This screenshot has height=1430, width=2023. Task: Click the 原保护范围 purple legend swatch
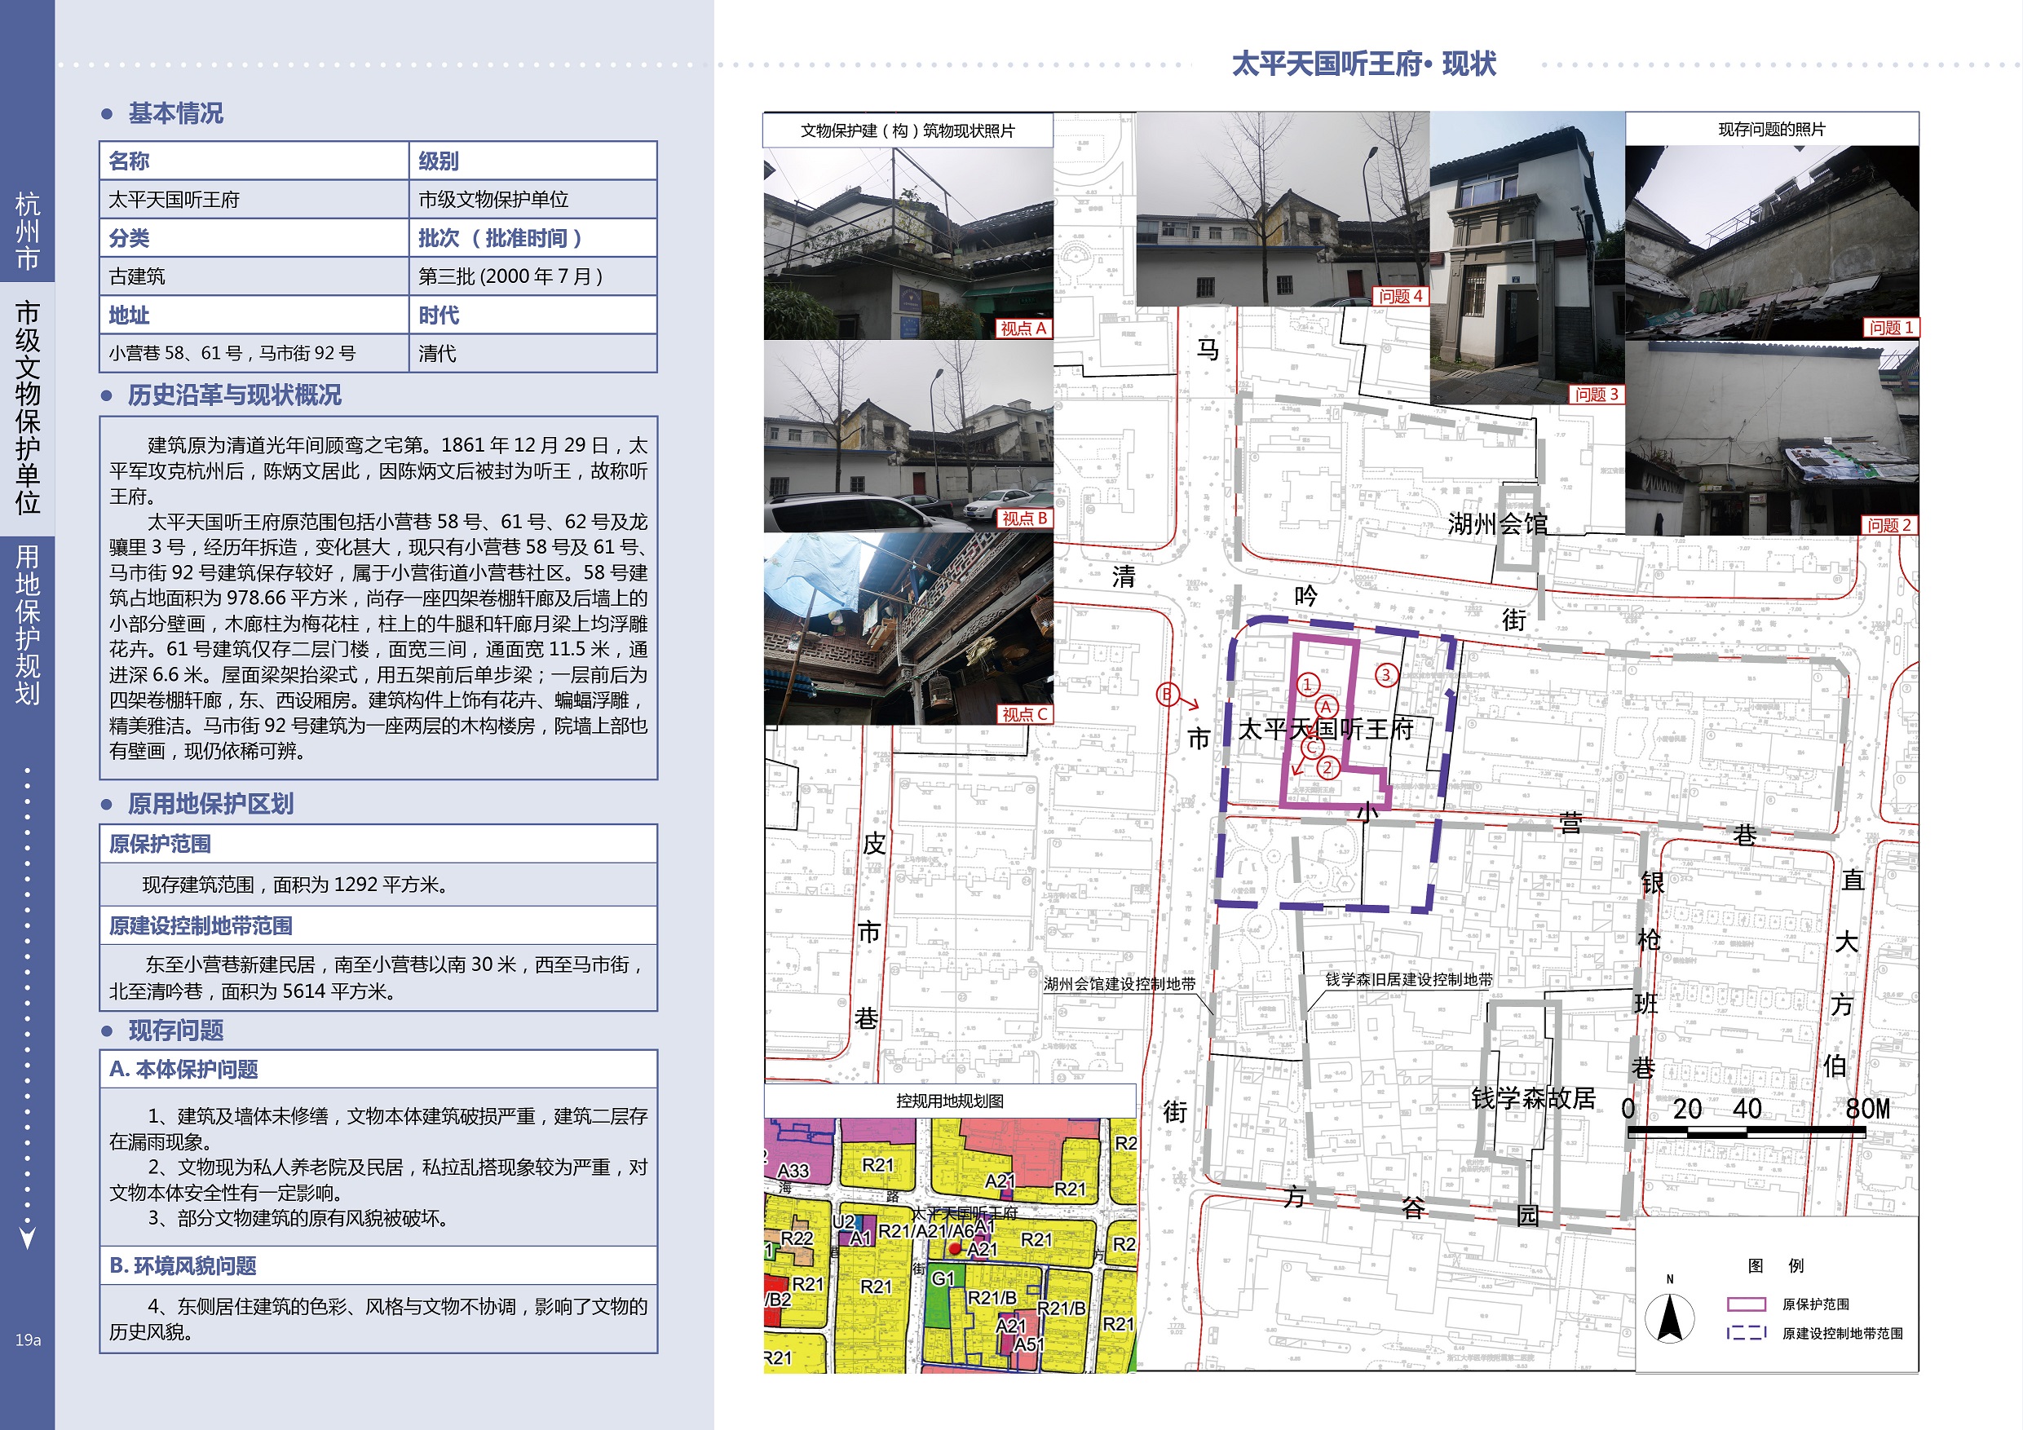(x=1746, y=1304)
